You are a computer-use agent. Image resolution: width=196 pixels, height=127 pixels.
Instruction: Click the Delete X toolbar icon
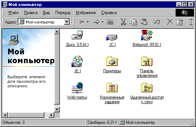pos(170,22)
